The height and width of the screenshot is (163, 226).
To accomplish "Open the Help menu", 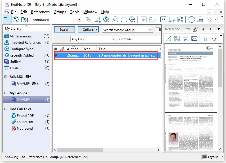I will coord(105,12).
